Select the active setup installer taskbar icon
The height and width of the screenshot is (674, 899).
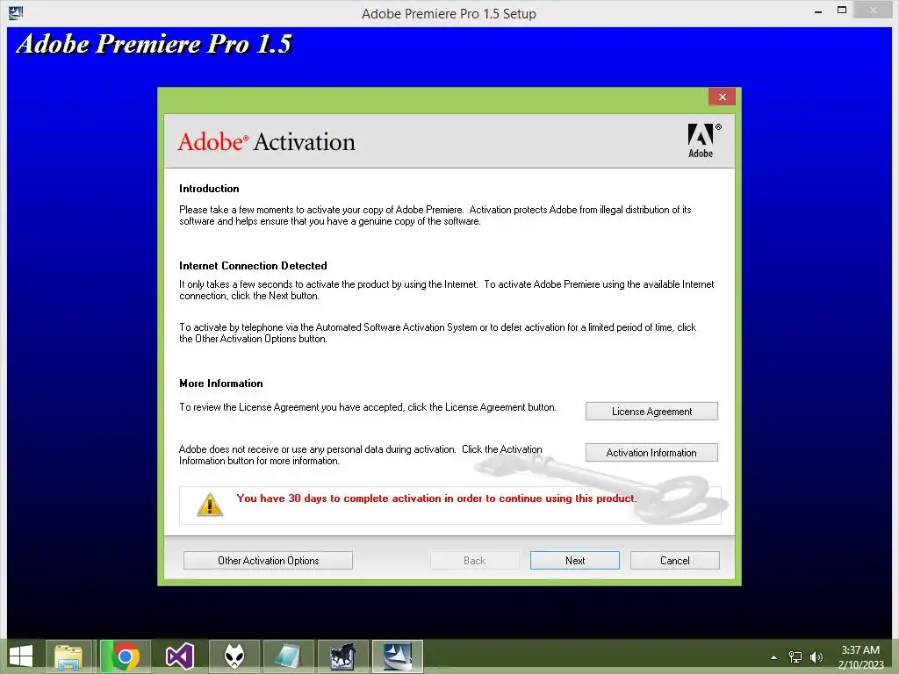pyautogui.click(x=398, y=656)
